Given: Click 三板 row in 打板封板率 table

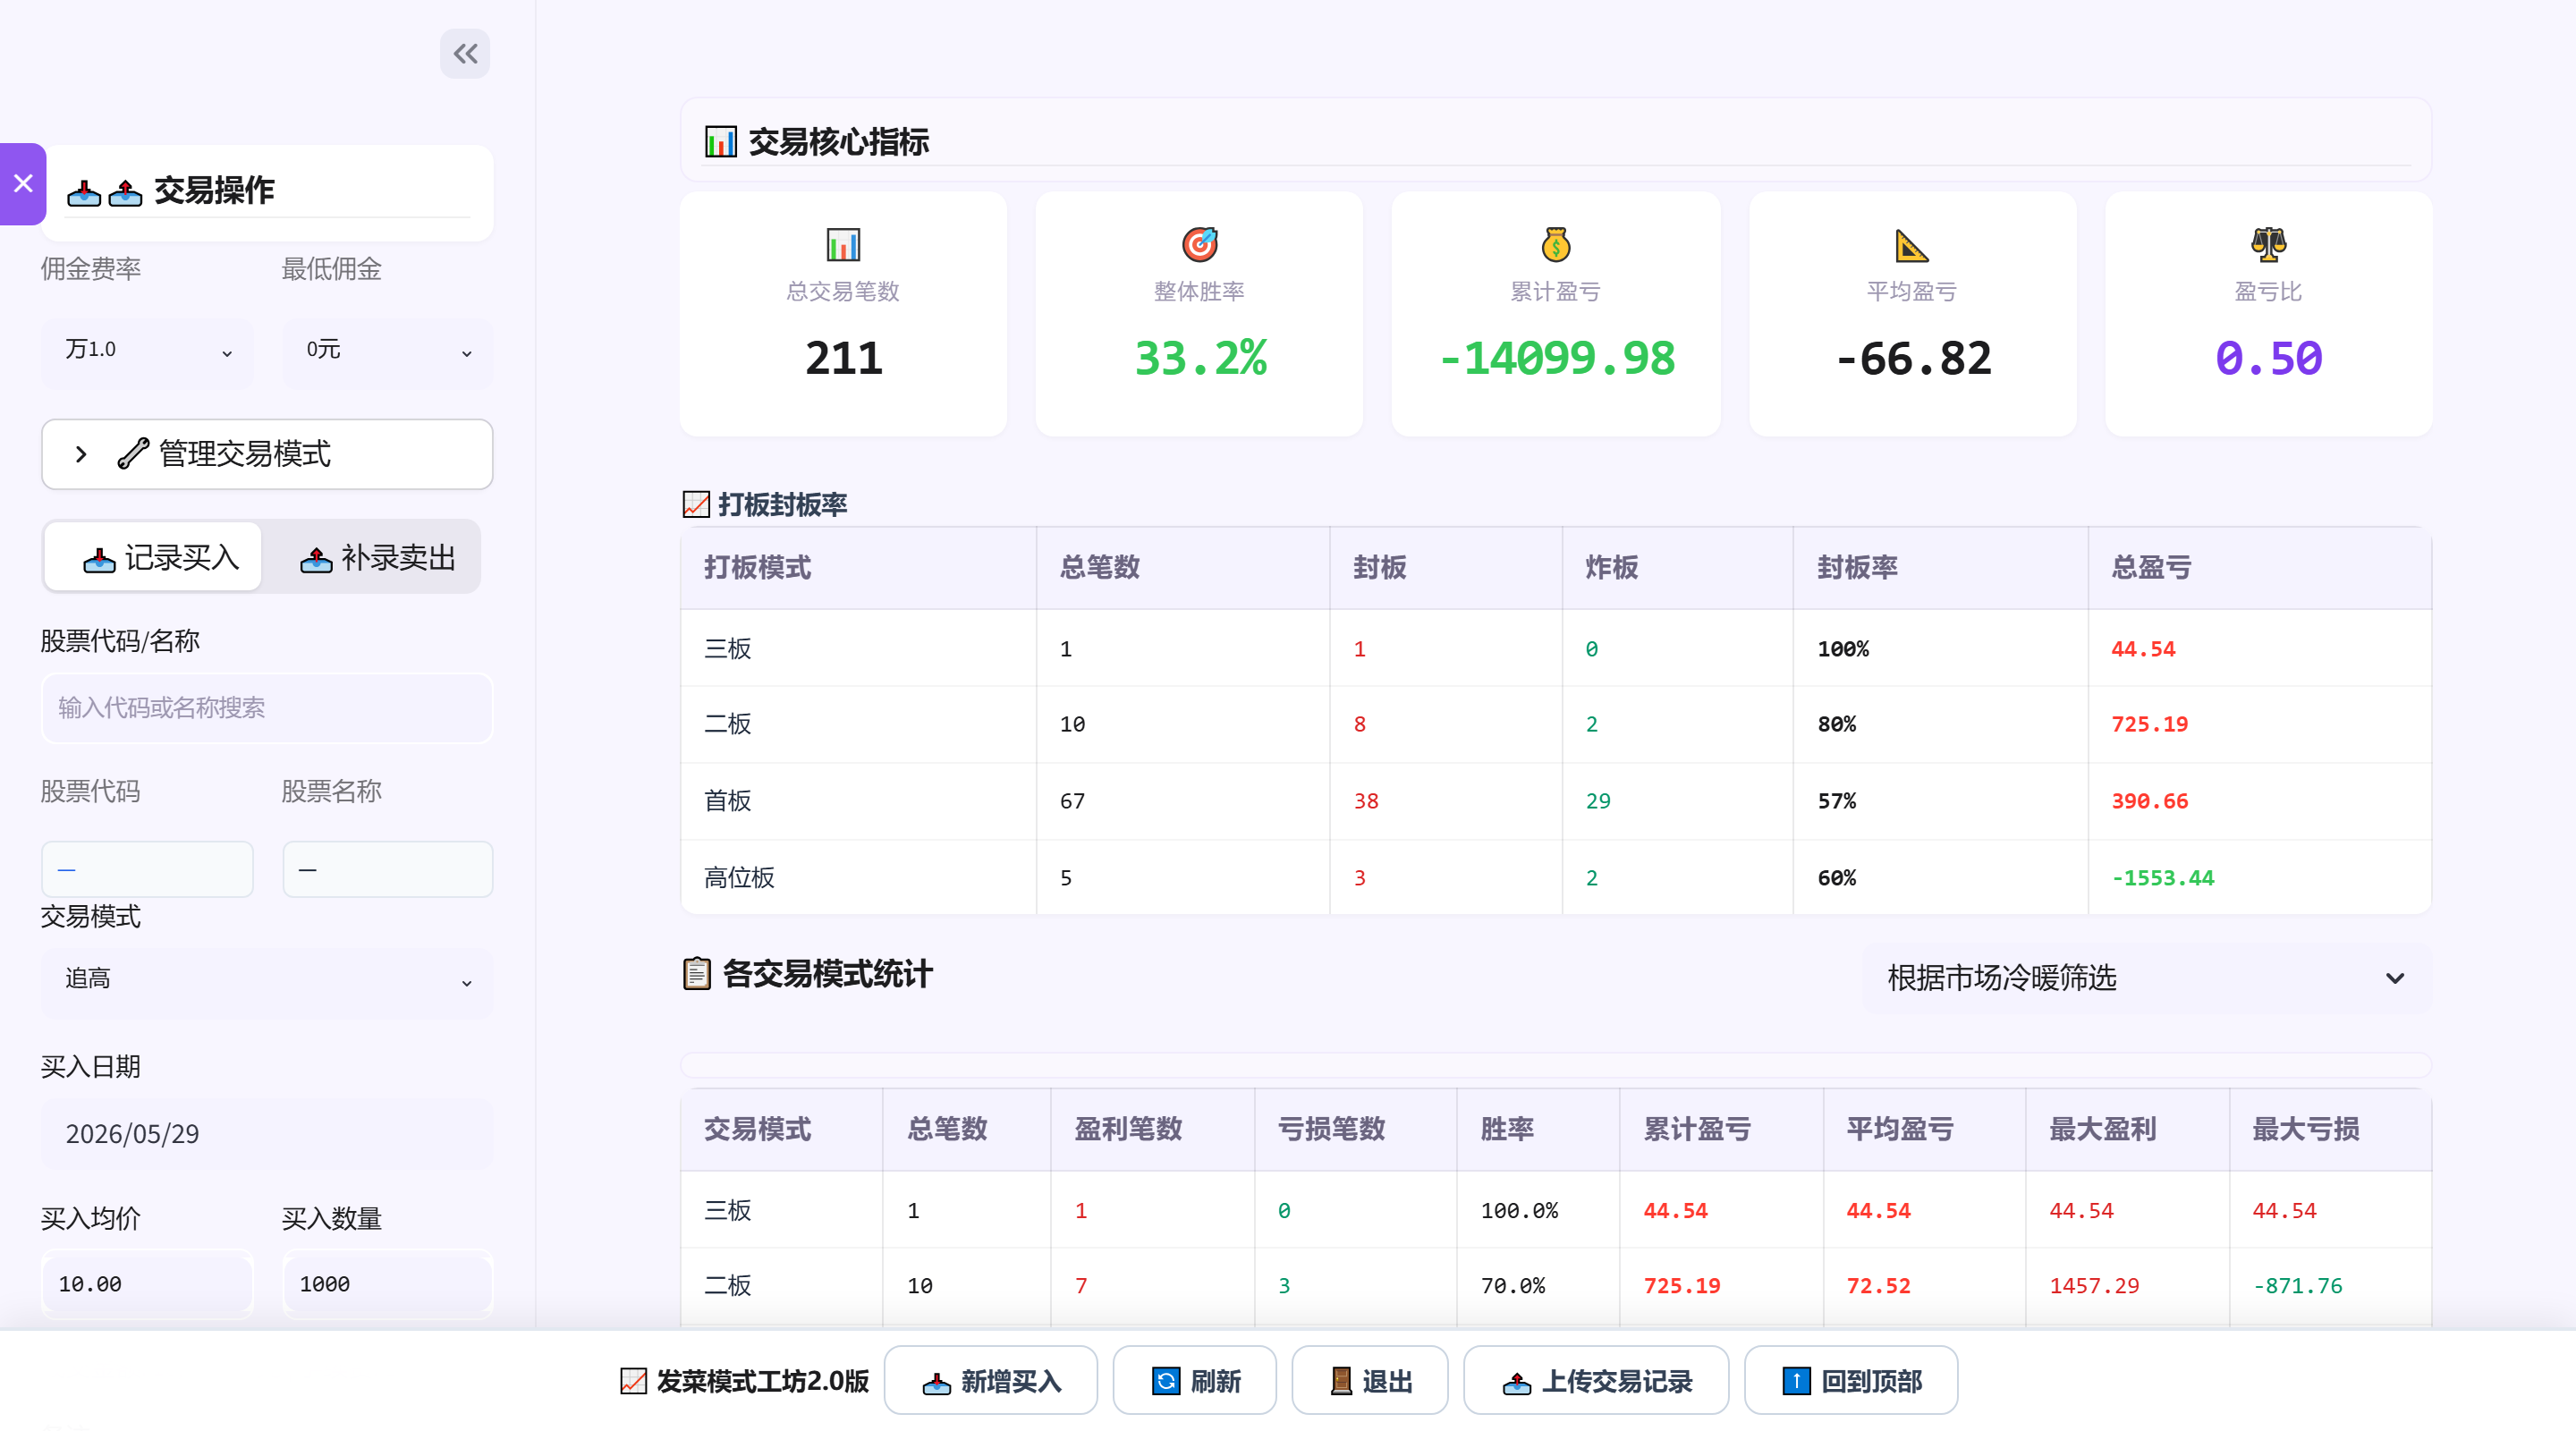Looking at the screenshot, I should coord(1556,648).
